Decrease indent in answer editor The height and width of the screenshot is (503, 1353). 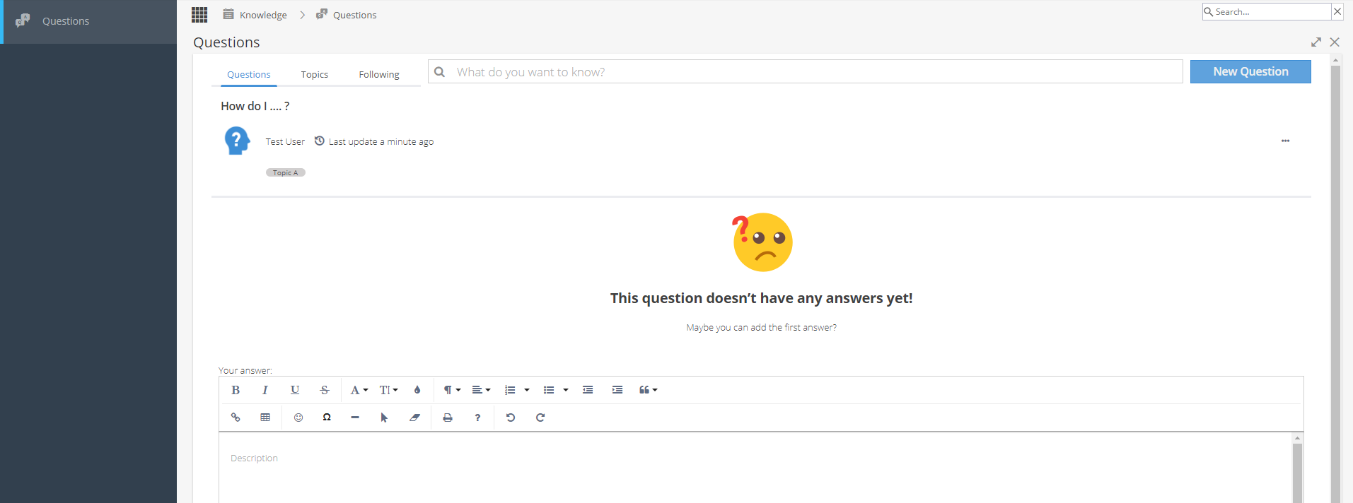click(x=588, y=390)
